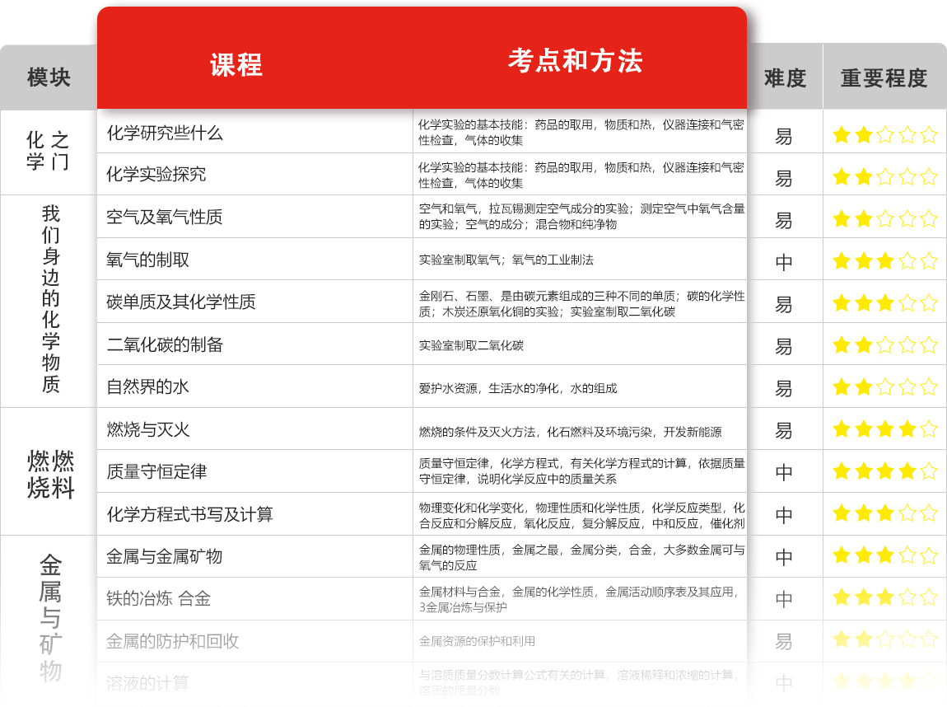Image resolution: width=947 pixels, height=707 pixels.
Task: Click star rating for 自然界的水
Action: coord(884,386)
